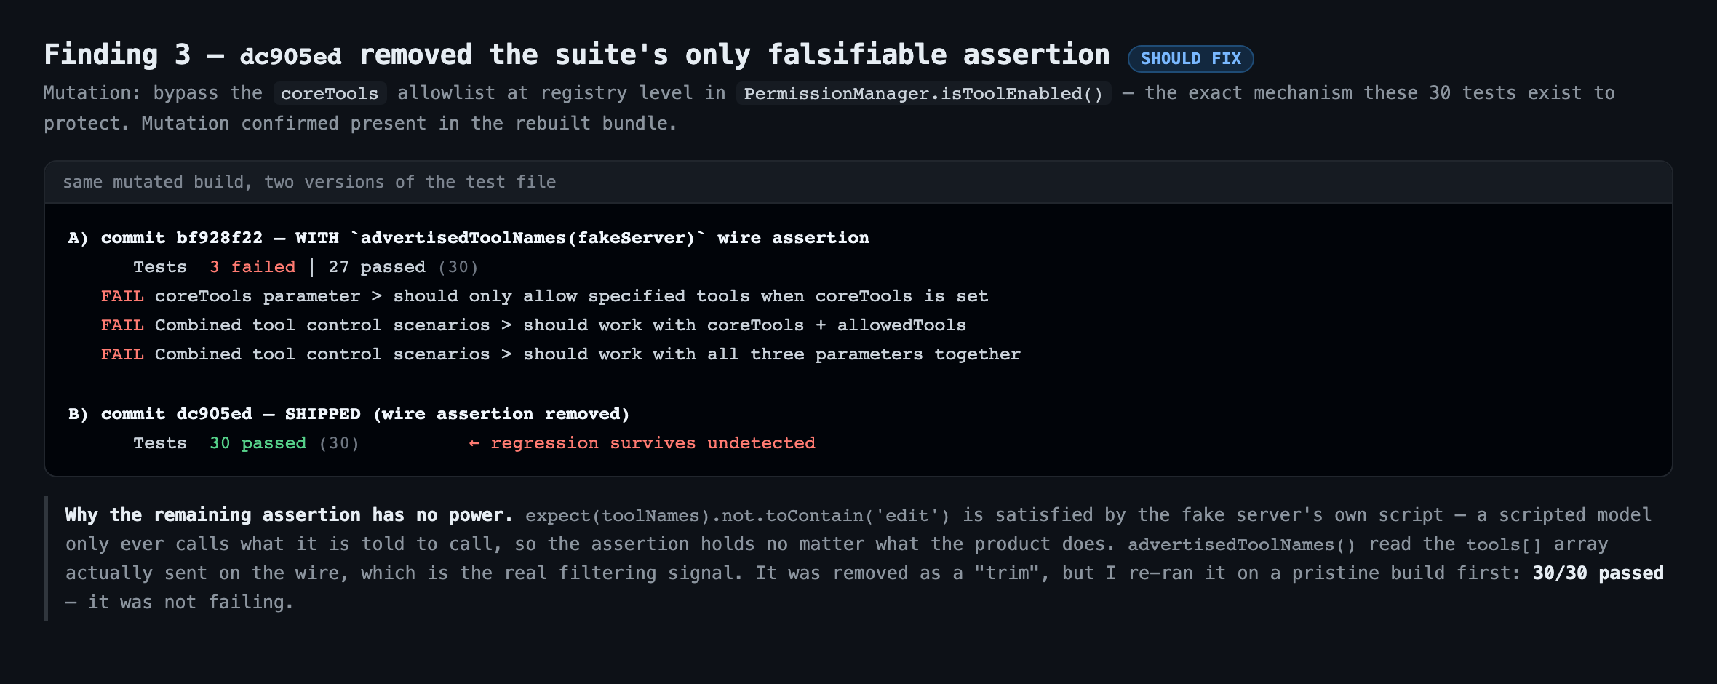
Task: Click the bold '30/30 passed' text
Action: (x=1598, y=573)
